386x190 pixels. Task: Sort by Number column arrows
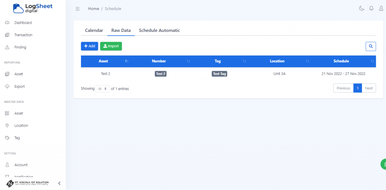pyautogui.click(x=188, y=61)
